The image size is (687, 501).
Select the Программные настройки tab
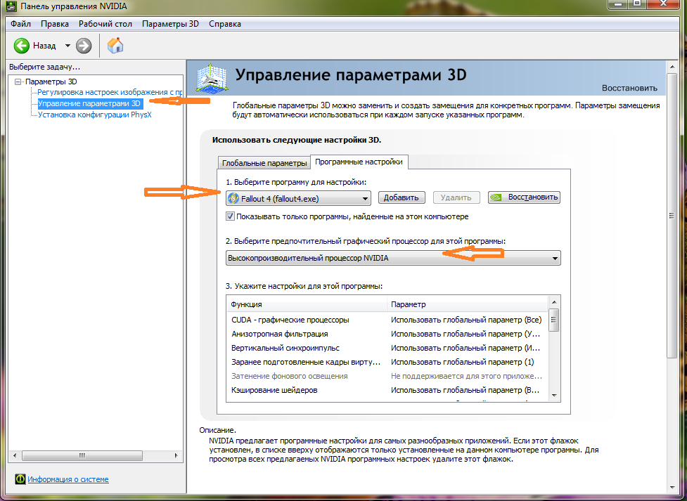[359, 162]
